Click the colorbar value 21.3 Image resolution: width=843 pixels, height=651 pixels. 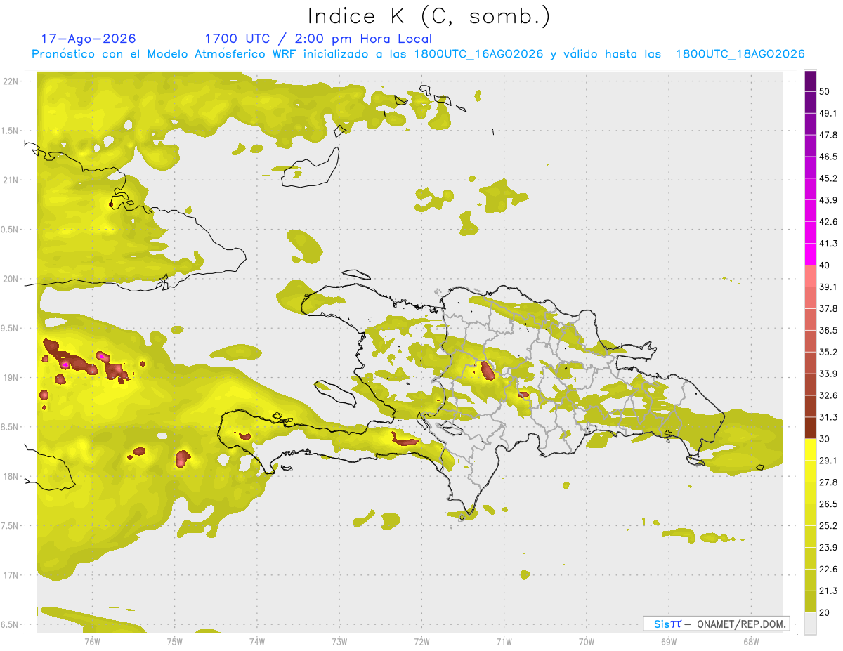click(828, 591)
